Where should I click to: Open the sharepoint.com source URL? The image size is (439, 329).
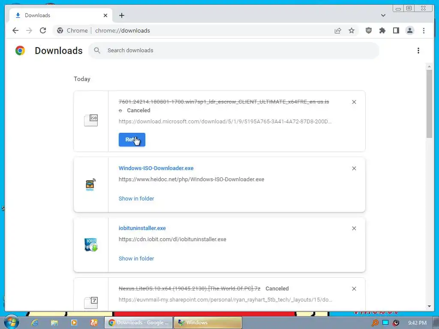coord(226,299)
